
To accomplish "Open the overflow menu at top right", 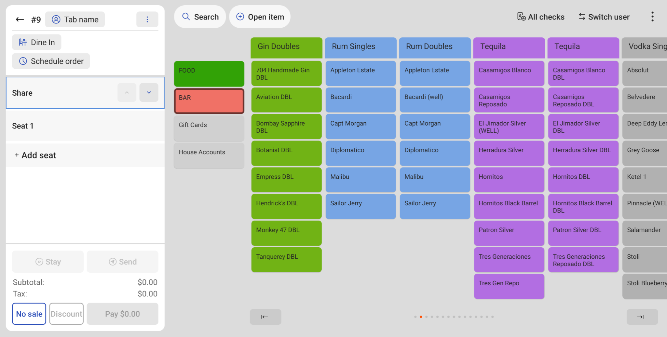I will tap(652, 16).
